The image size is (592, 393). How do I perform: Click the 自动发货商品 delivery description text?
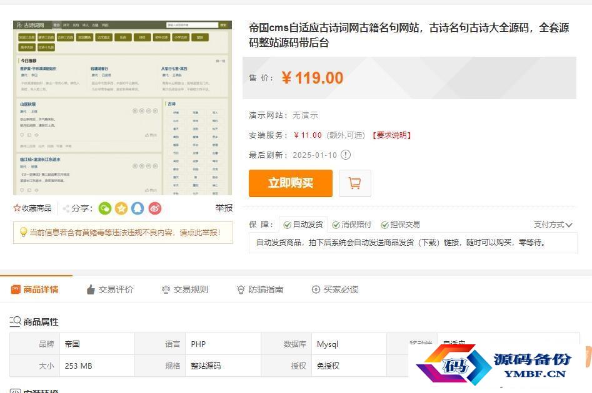coord(401,242)
